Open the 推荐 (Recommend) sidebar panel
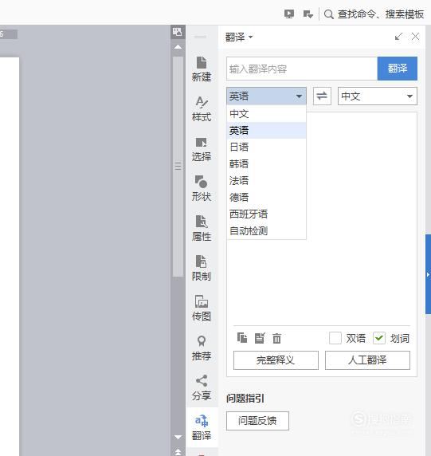The width and height of the screenshot is (431, 456). pos(202,348)
